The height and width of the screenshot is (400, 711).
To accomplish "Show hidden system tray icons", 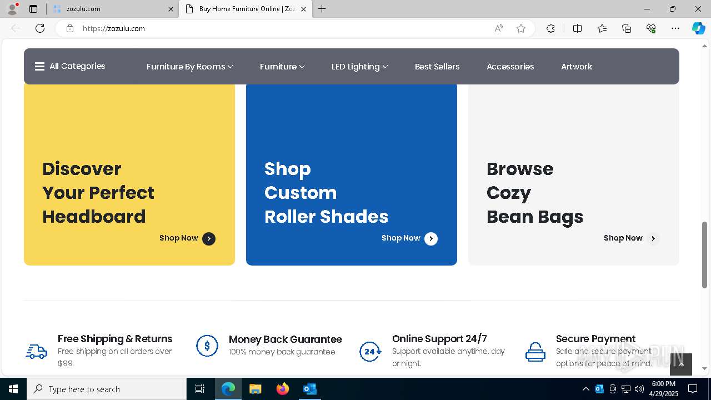I will [x=585, y=389].
